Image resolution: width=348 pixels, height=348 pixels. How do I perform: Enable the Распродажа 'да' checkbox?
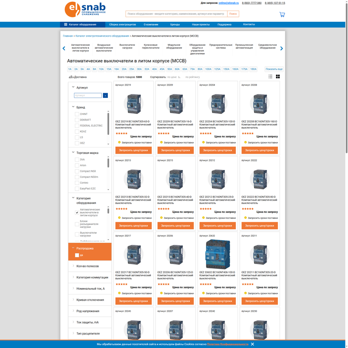click(77, 255)
